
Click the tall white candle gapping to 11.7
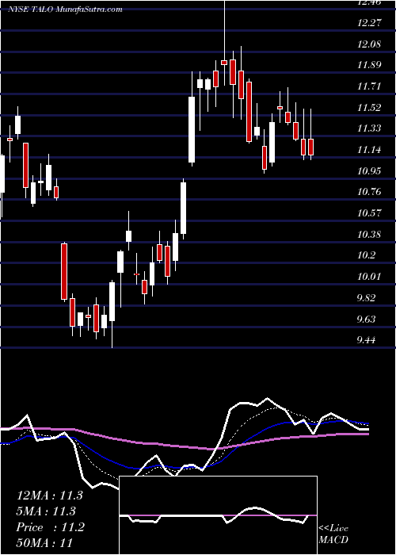pyautogui.click(x=192, y=129)
